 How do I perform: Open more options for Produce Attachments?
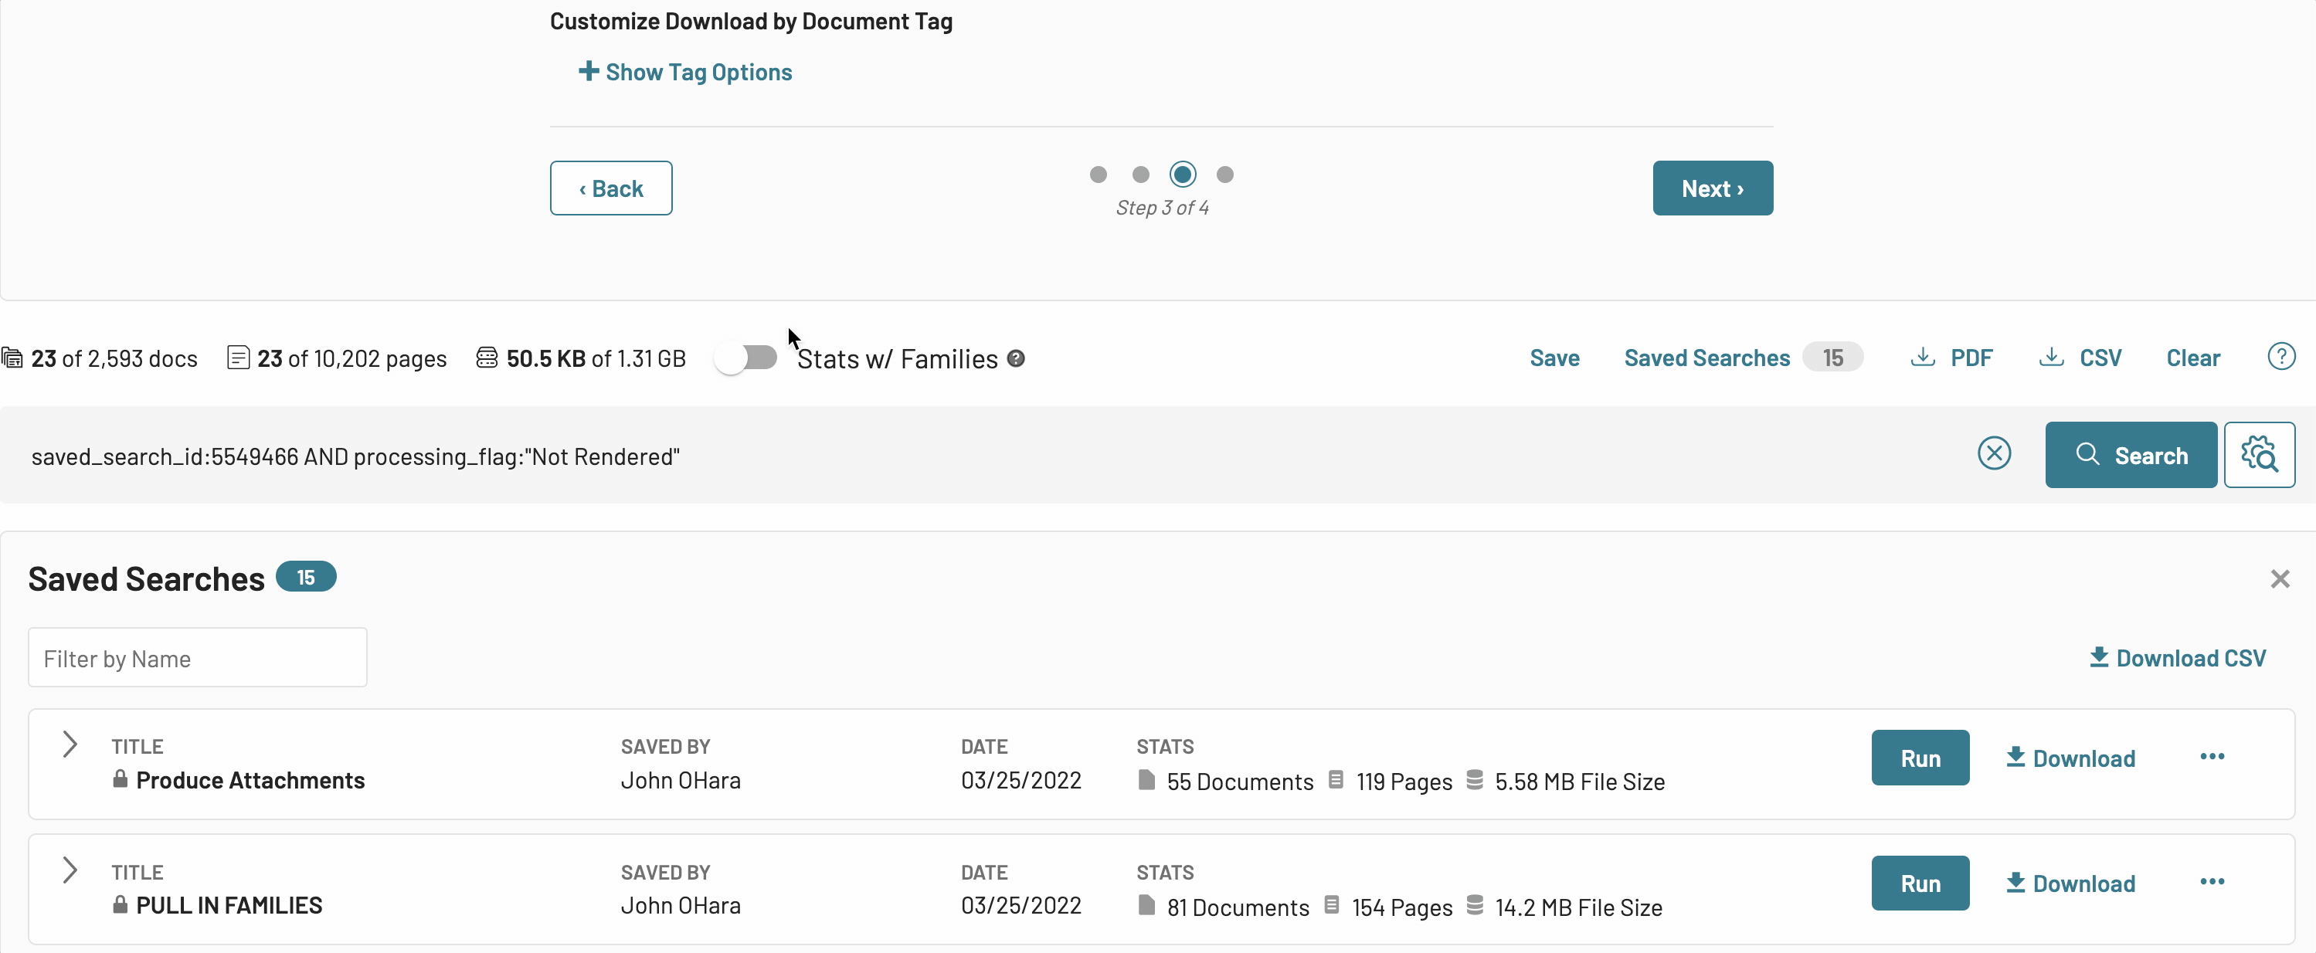(2212, 756)
